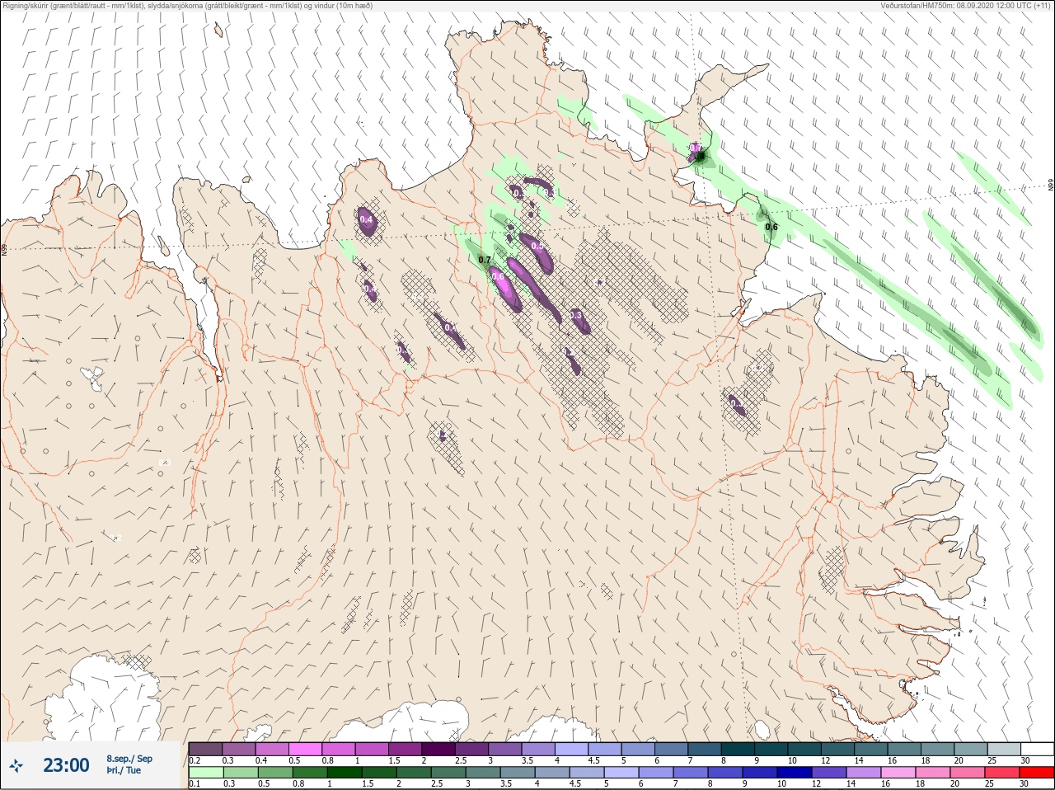
Task: Click the N99 label on the right edge
Action: (1051, 186)
